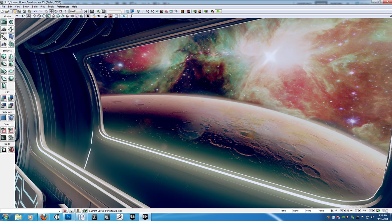Activate Terrain Editing mode
Screen dimensions: 392x221
click(x=4, y=29)
